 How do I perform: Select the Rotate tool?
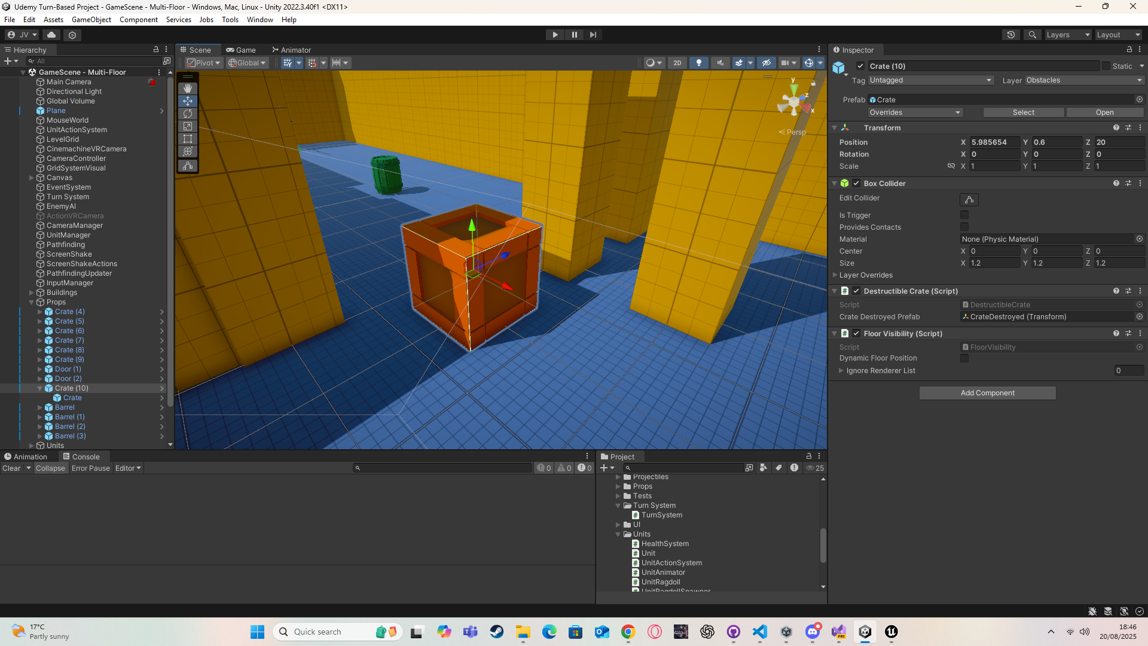coord(188,114)
